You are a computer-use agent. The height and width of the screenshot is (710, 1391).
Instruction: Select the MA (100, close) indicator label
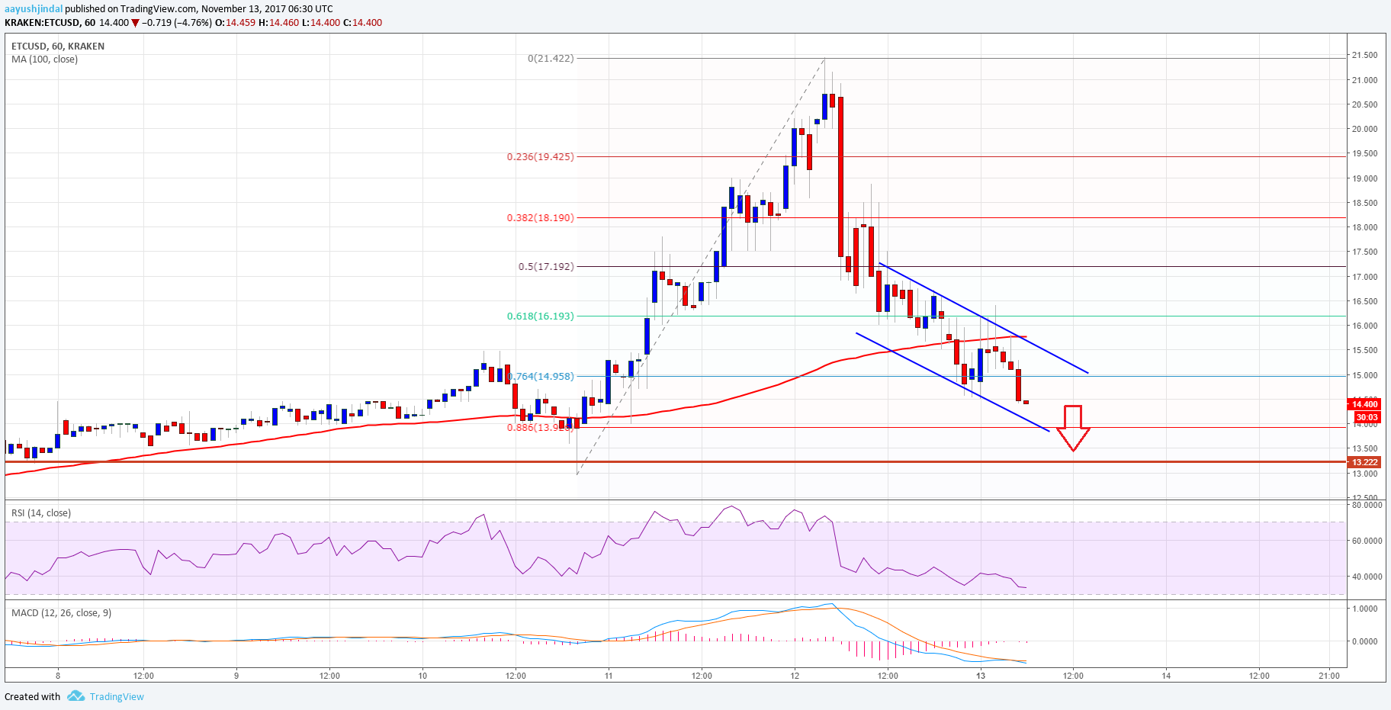point(44,59)
